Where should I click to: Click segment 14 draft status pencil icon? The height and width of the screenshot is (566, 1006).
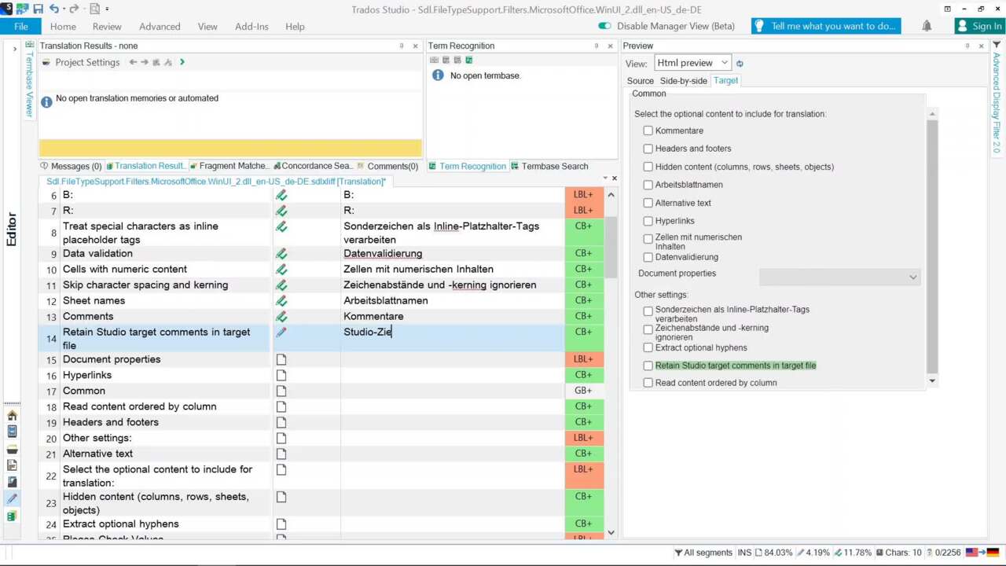click(x=281, y=332)
